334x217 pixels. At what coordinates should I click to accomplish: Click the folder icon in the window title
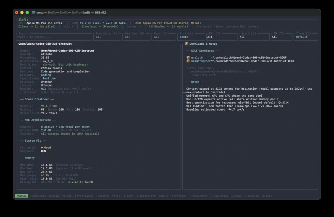(x=34, y=12)
